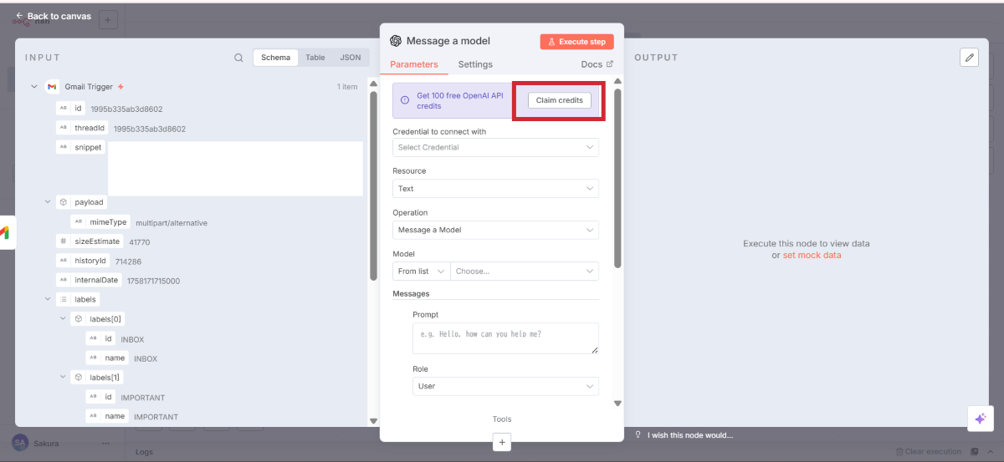Open the Resource dropdown showing Text
The height and width of the screenshot is (462, 1004).
click(495, 189)
